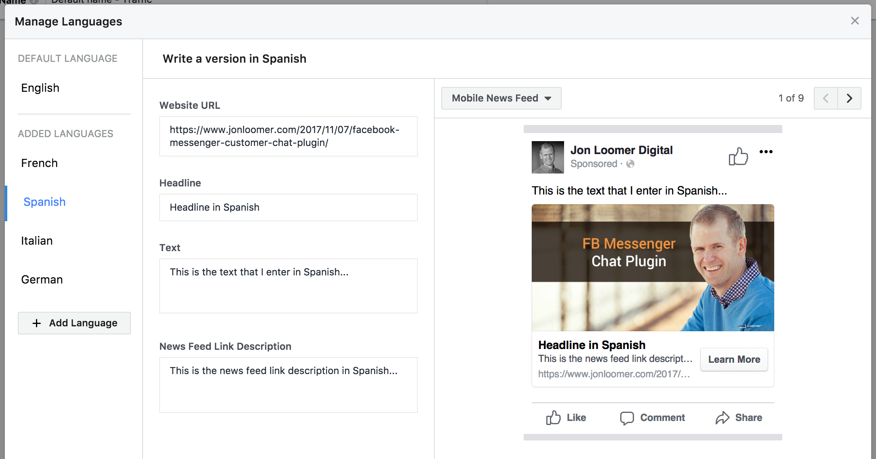Close the Manage Languages dialog
Viewport: 876px width, 459px height.
click(855, 21)
